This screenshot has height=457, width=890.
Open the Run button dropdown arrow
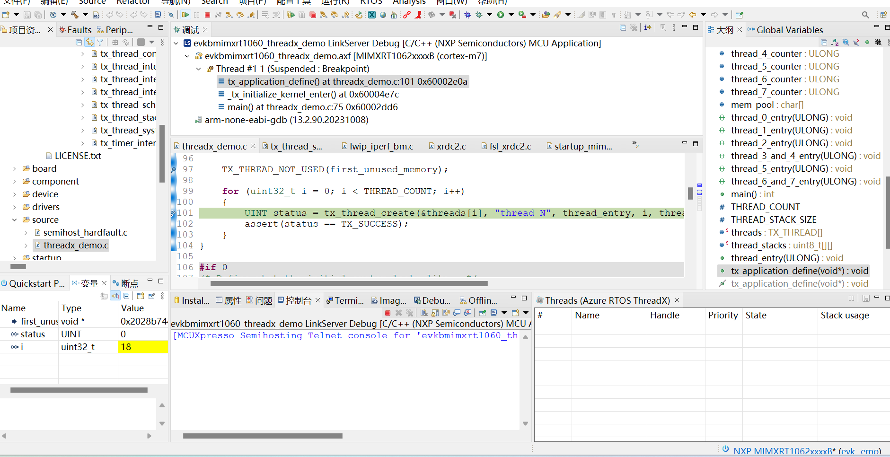(511, 15)
